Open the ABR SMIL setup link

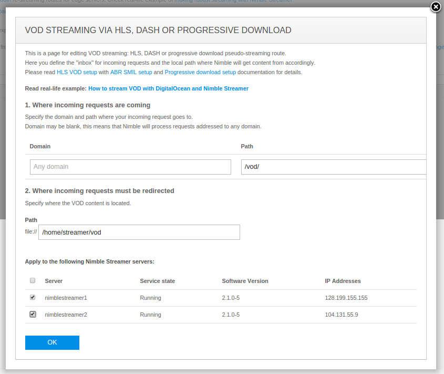131,72
